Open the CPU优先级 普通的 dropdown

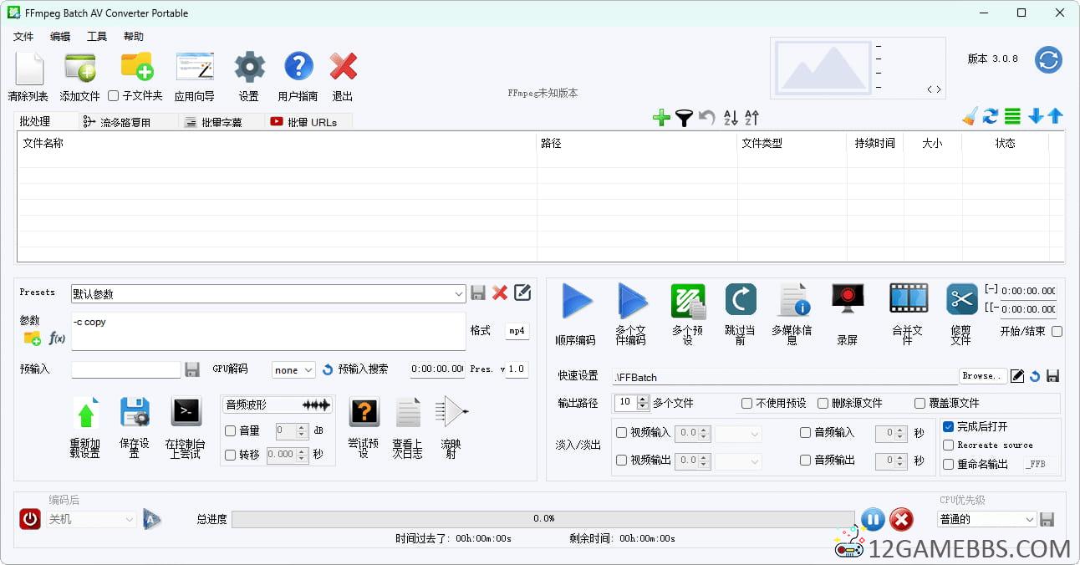click(986, 519)
